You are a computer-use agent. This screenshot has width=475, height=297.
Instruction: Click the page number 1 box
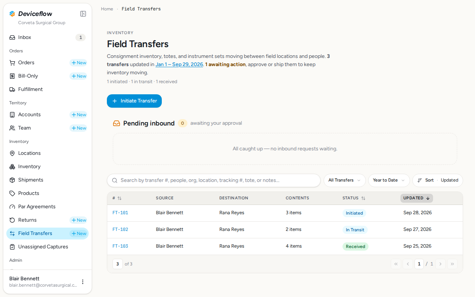pos(419,264)
